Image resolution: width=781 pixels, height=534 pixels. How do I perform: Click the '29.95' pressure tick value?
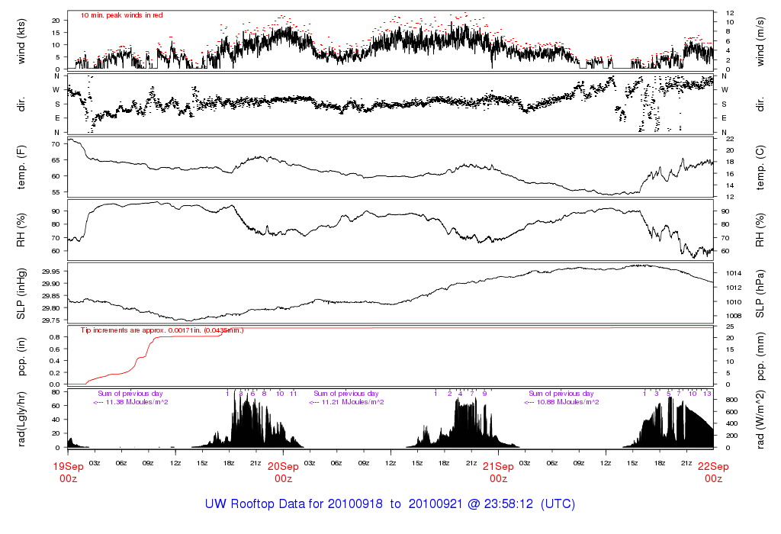coord(51,272)
